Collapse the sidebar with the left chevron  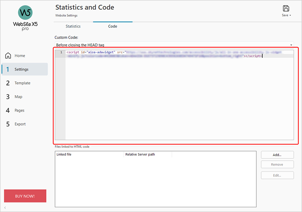tap(5, 208)
